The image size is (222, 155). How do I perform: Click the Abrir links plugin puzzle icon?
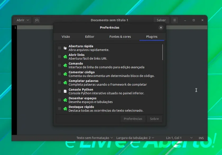click(65, 57)
